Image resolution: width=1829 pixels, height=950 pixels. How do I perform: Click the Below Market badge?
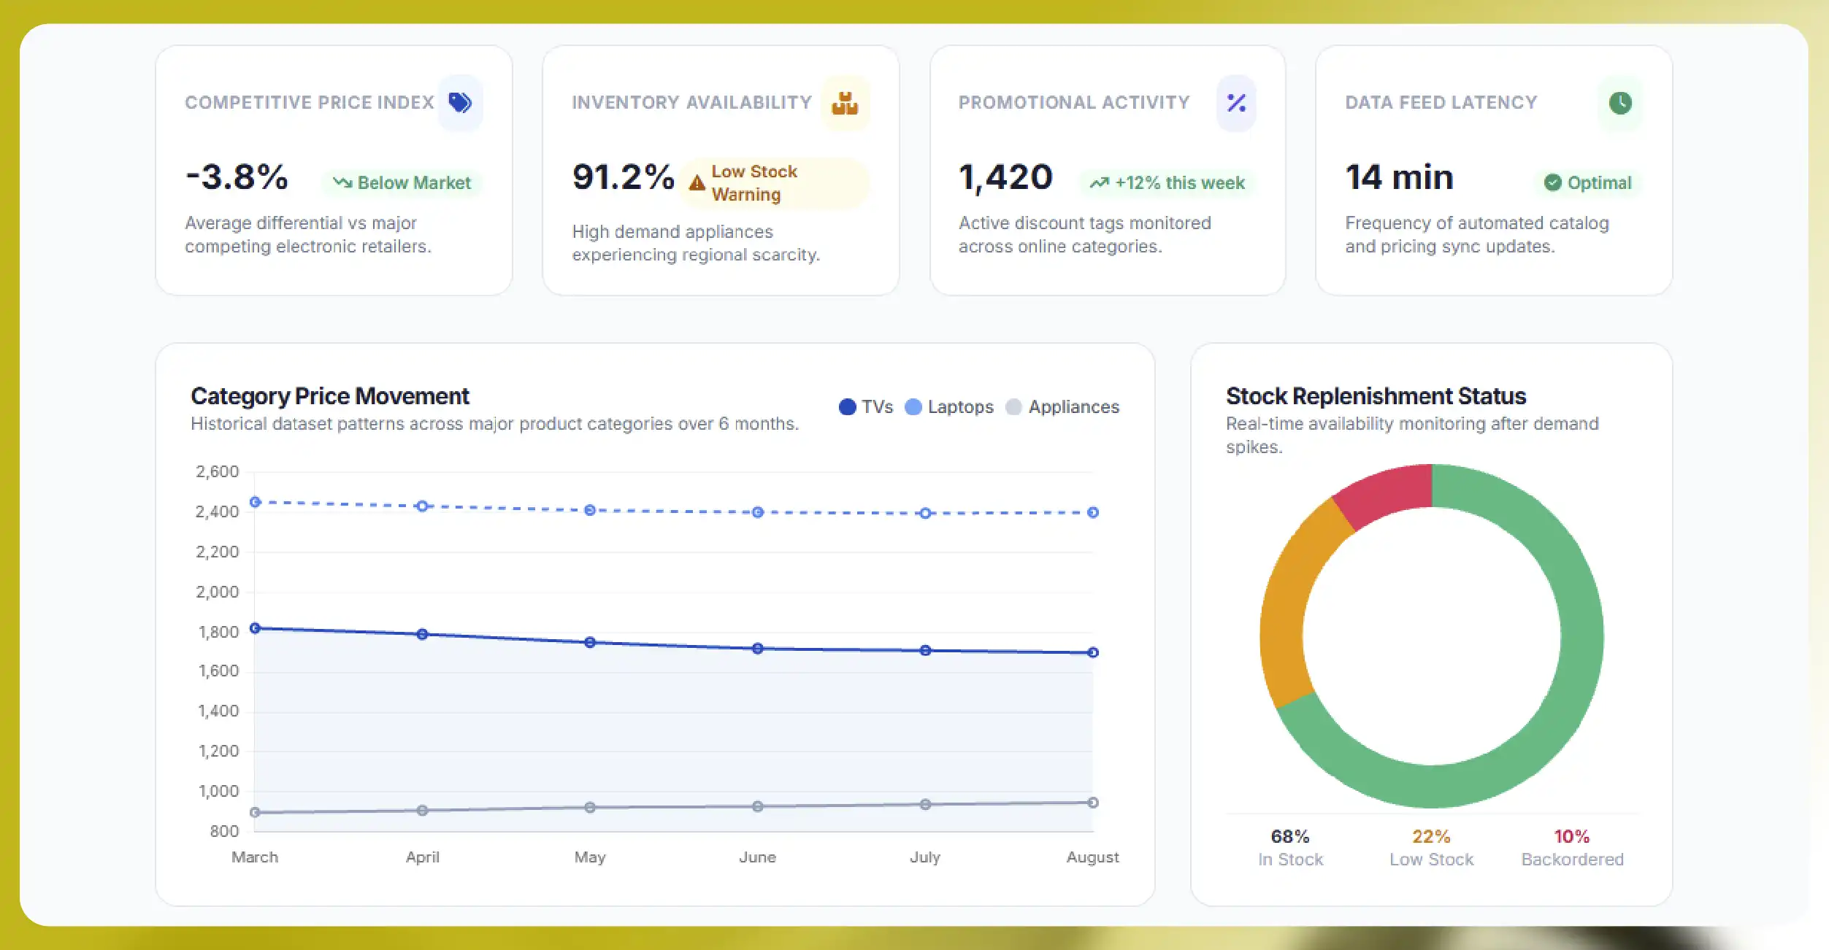[402, 182]
